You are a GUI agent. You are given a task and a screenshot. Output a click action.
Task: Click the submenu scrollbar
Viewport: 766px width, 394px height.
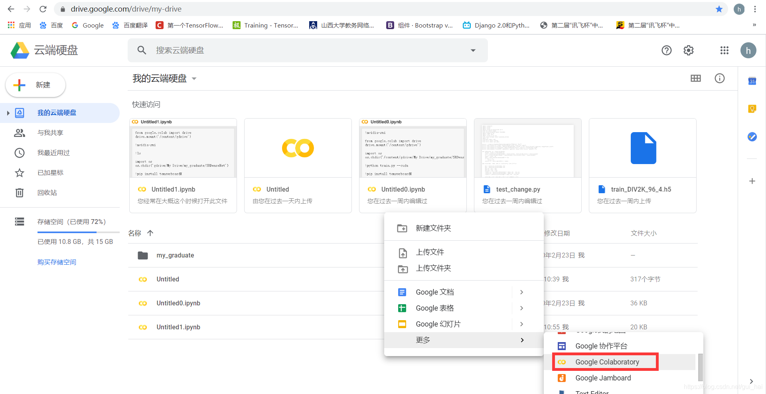[700, 367]
